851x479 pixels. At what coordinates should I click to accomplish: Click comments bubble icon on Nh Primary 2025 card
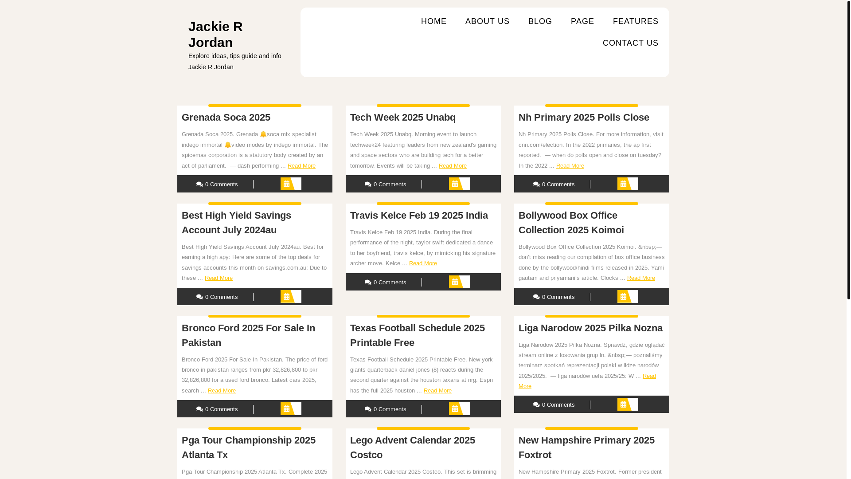[536, 185]
